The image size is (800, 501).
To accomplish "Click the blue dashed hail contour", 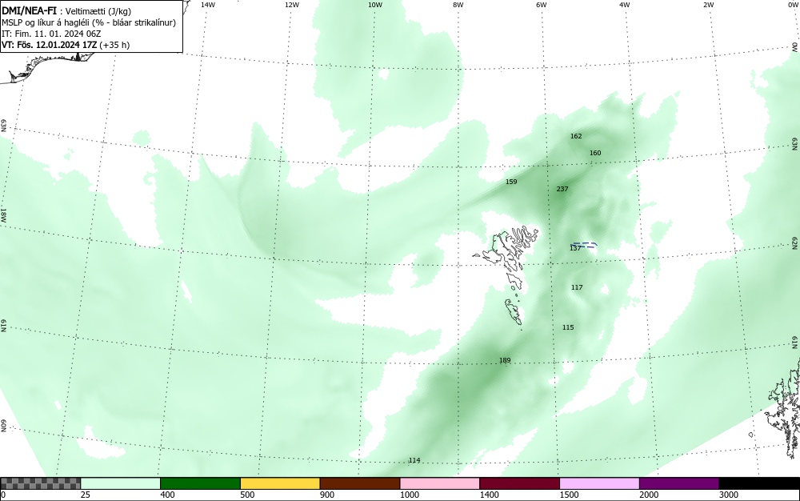I will tap(584, 245).
